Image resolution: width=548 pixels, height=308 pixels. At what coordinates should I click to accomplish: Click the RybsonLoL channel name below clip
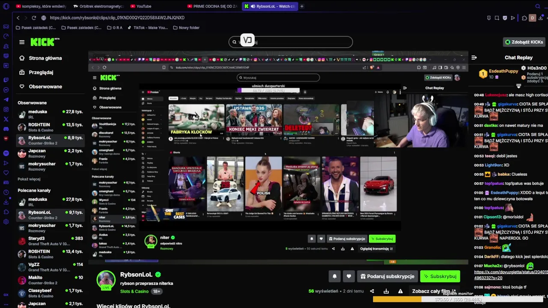136,275
